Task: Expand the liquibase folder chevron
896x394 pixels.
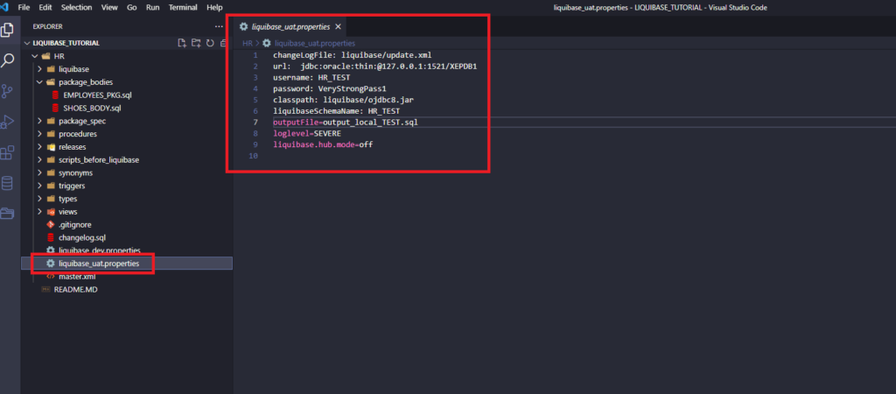Action: 39,69
